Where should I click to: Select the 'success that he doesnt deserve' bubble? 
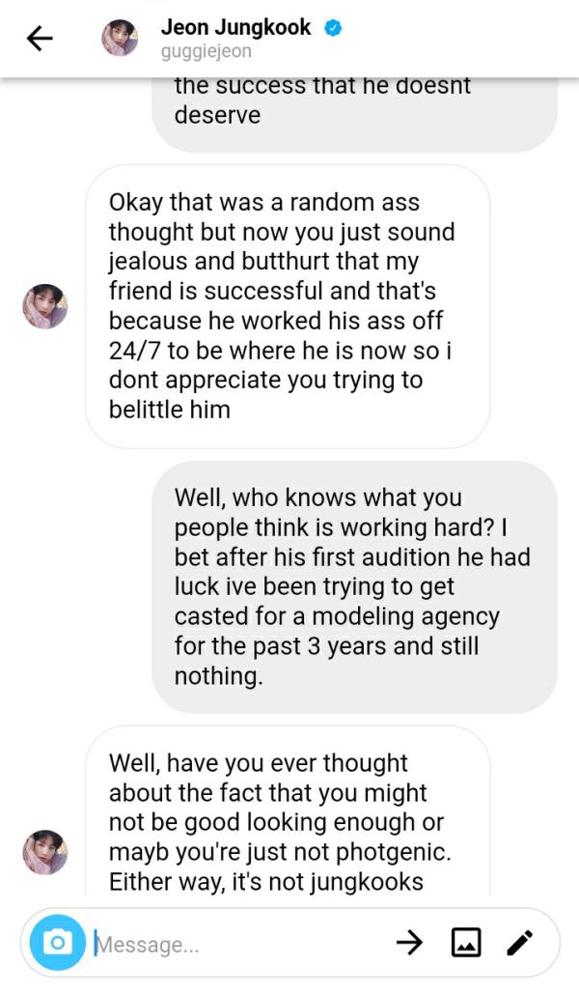click(x=354, y=106)
